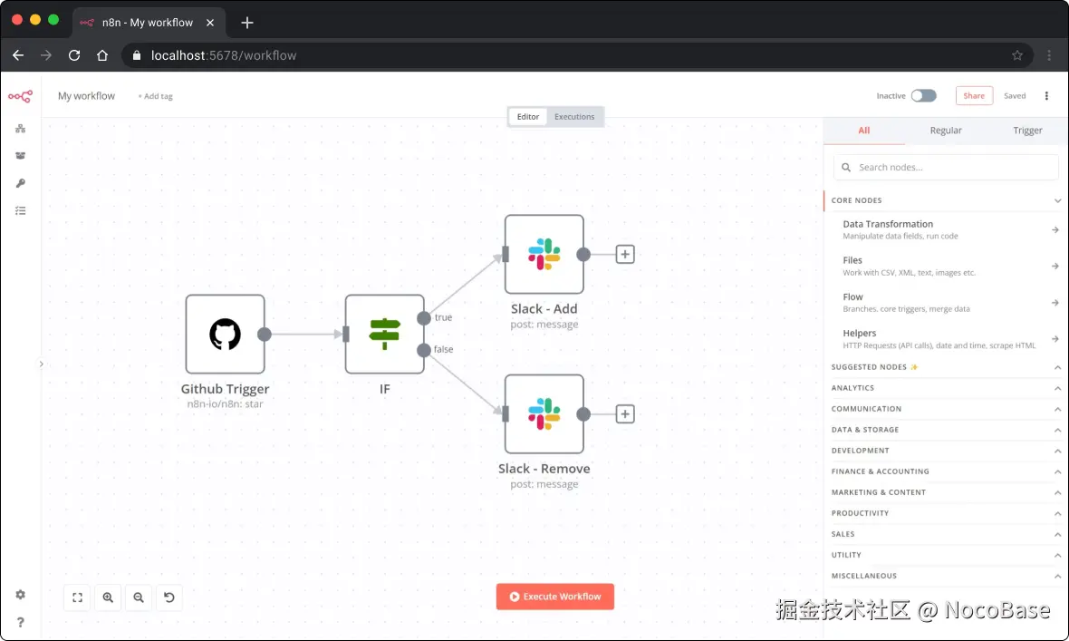Click Add tag link
Viewport: 1069px width, 641px height.
[156, 96]
